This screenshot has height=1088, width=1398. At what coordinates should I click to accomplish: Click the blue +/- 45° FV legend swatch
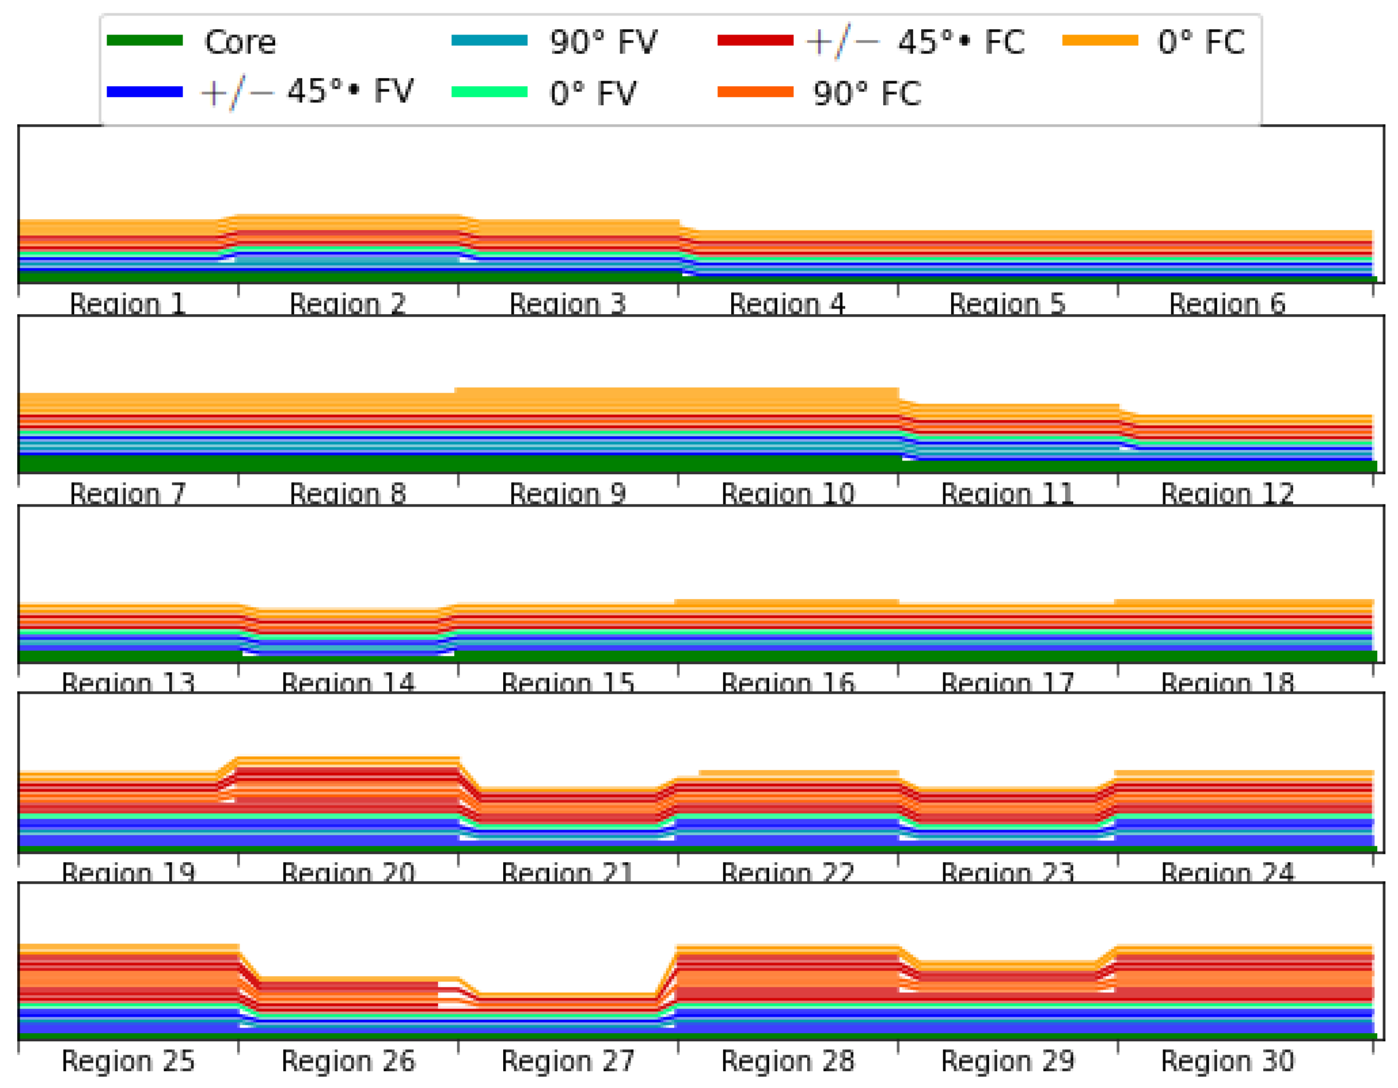[145, 92]
